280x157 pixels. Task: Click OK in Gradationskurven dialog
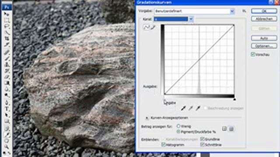(x=264, y=11)
